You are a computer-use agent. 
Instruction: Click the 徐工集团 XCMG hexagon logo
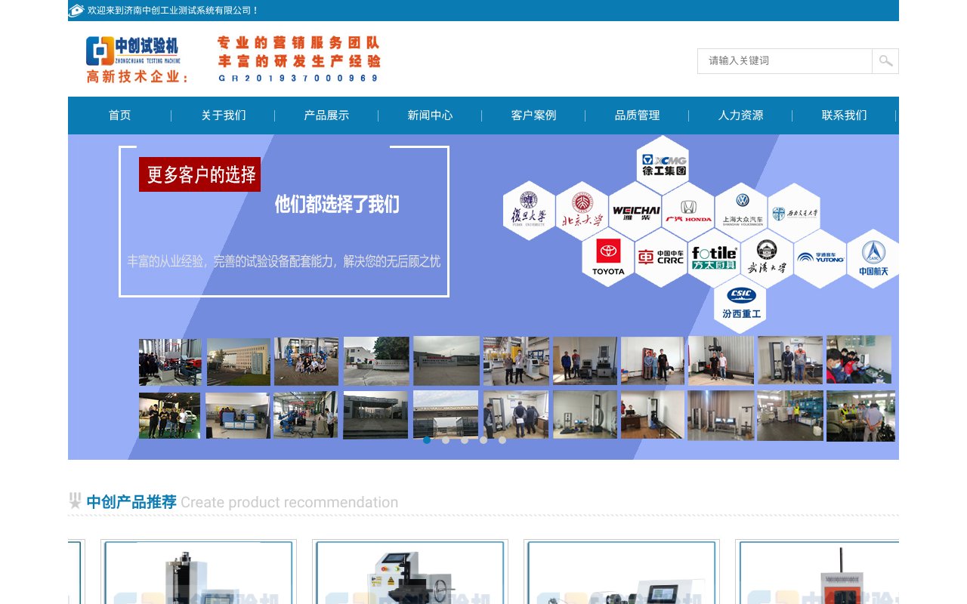click(663, 165)
